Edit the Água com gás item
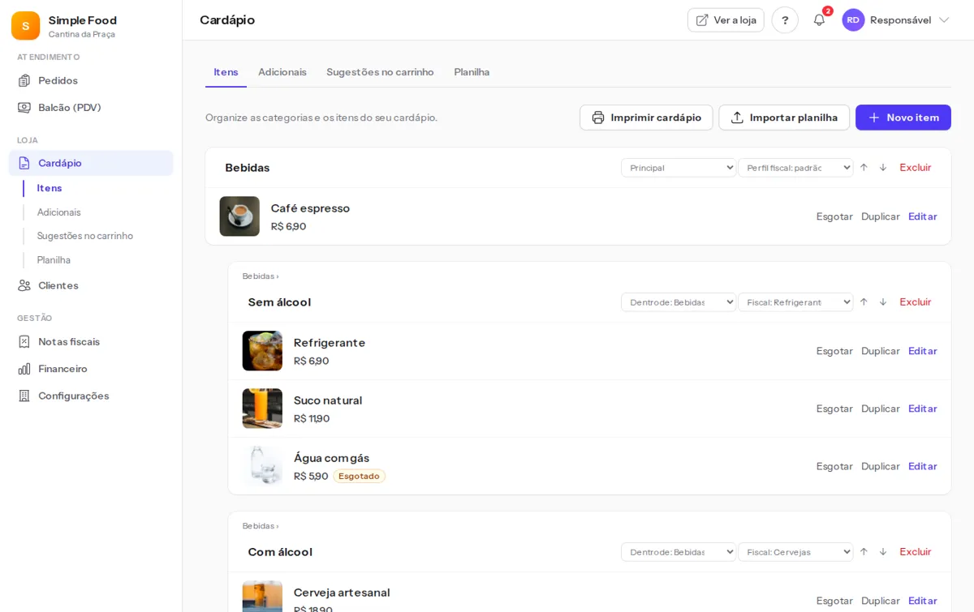Image resolution: width=974 pixels, height=612 pixels. coord(923,466)
